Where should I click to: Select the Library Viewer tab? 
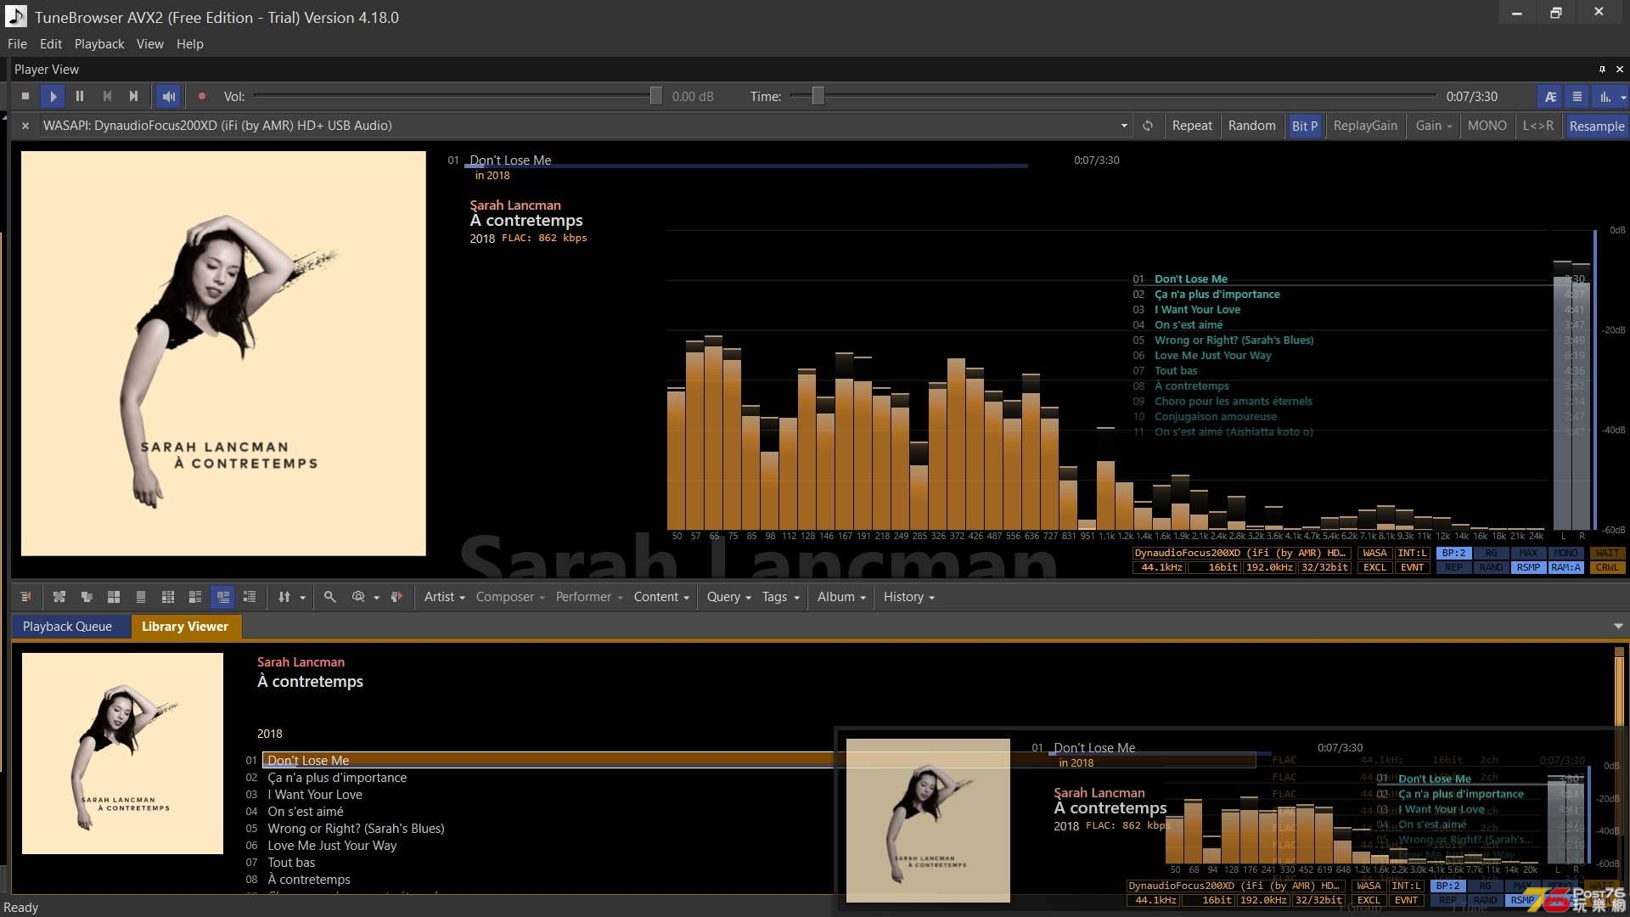pyautogui.click(x=185, y=627)
